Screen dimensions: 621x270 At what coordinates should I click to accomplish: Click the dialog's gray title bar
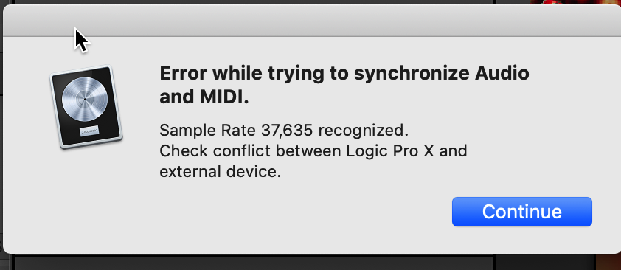coord(310,21)
